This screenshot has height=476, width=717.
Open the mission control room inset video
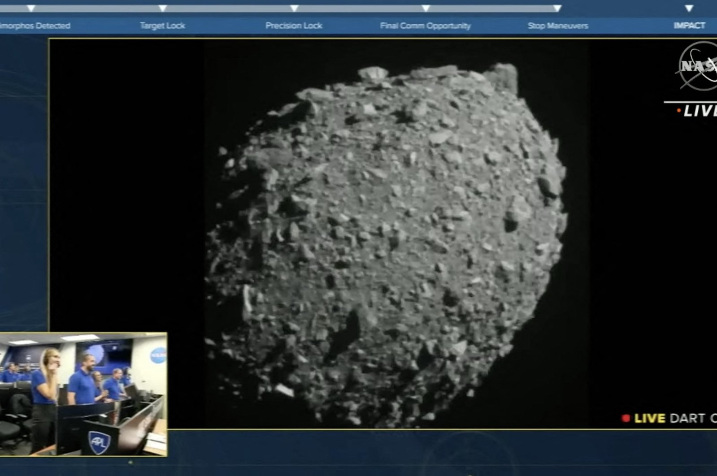[x=83, y=394]
